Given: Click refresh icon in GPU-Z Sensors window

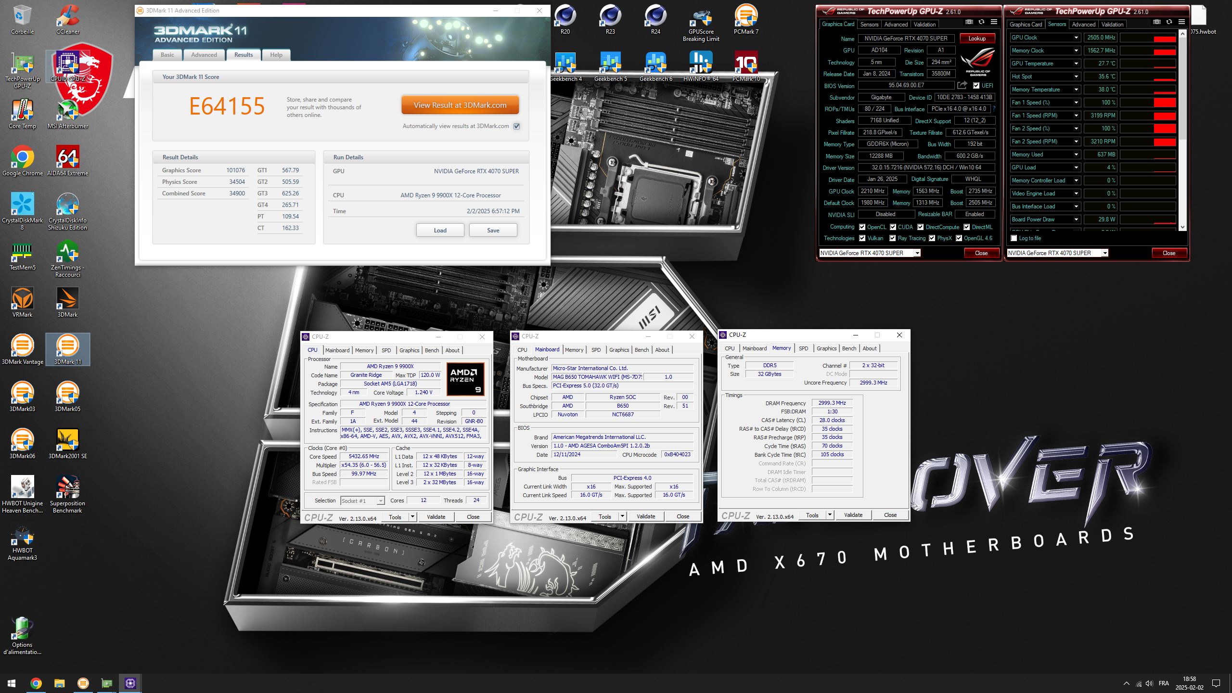Looking at the screenshot, I should tap(1169, 22).
